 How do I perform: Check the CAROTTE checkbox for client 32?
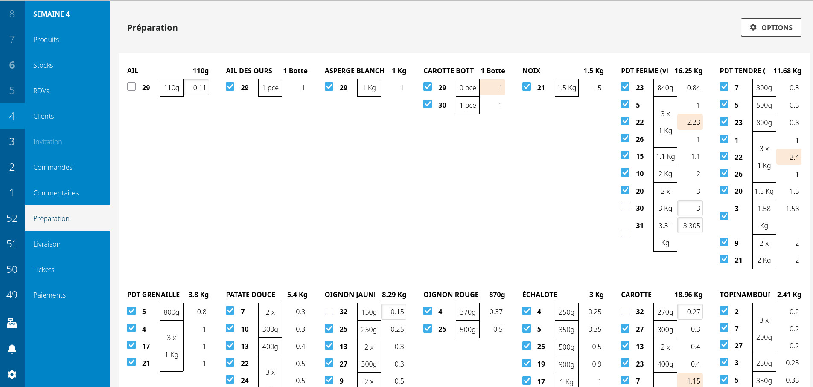(625, 311)
